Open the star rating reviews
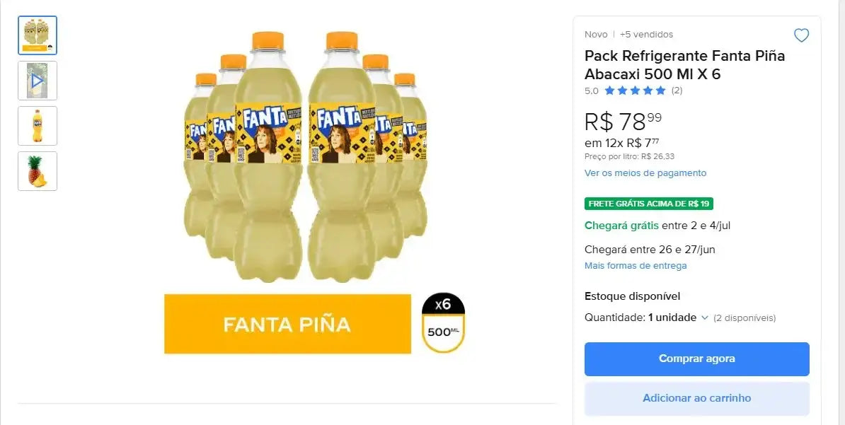The height and width of the screenshot is (425, 845). (x=635, y=91)
